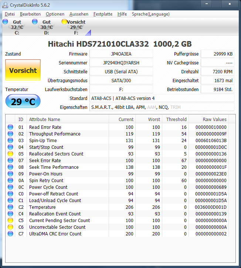Click the Attribute Name column header
The width and height of the screenshot is (241, 268).
[x=68, y=119]
